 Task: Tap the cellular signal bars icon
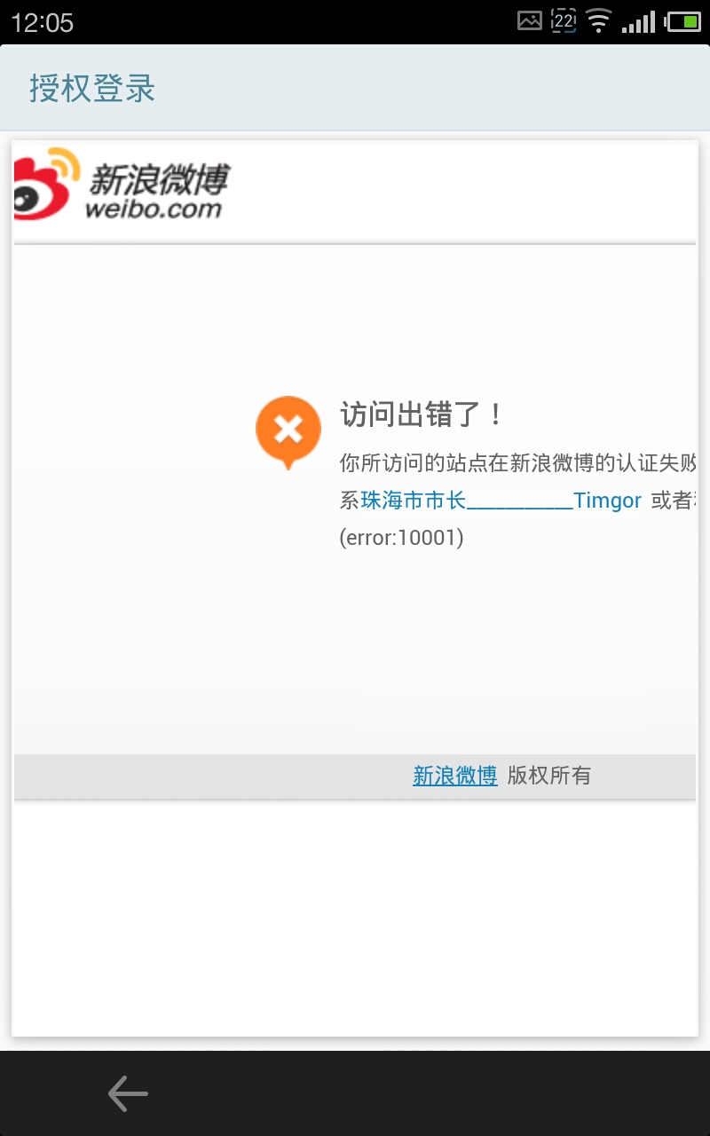pyautogui.click(x=639, y=20)
